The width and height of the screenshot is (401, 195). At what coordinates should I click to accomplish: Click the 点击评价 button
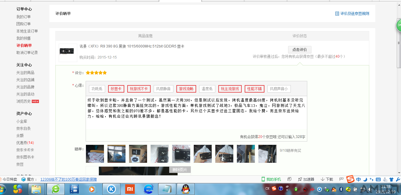[300, 50]
